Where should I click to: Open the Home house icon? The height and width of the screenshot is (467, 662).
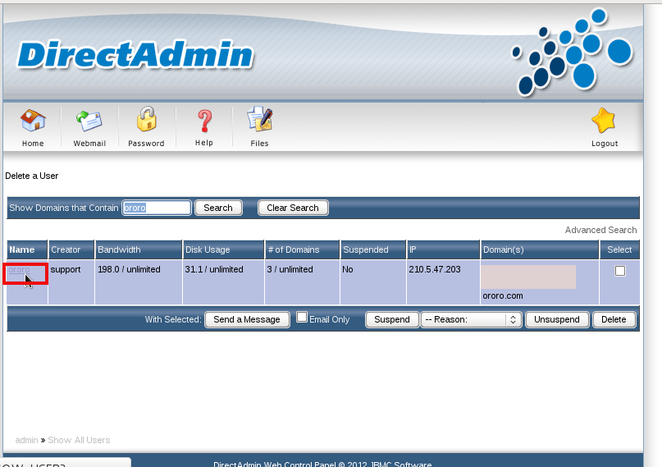tap(33, 121)
